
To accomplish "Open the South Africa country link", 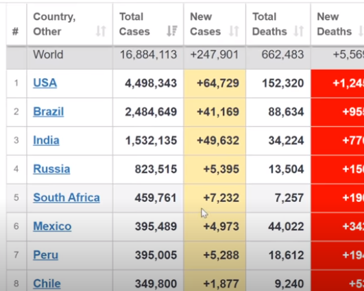I will pyautogui.click(x=66, y=198).
